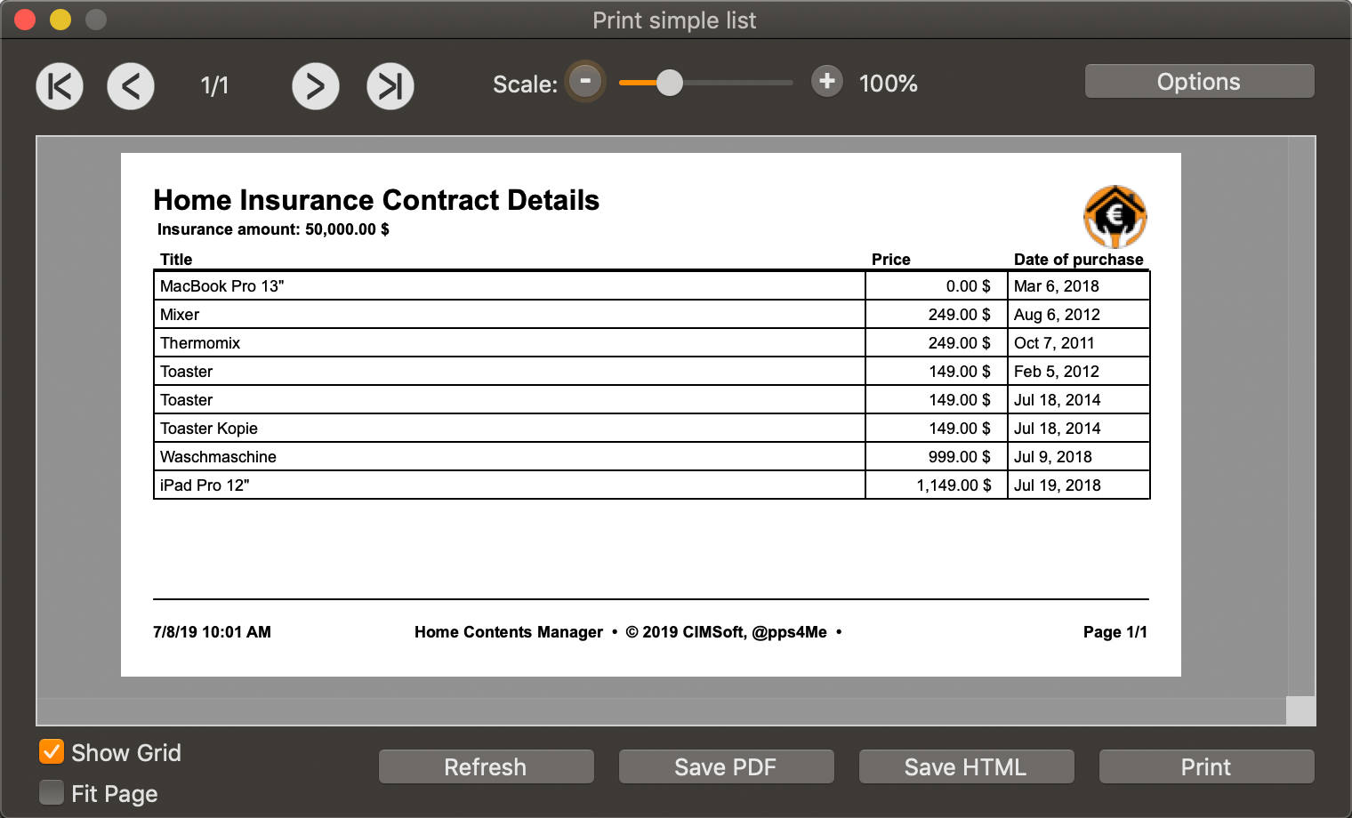Click the Price column header

(891, 260)
